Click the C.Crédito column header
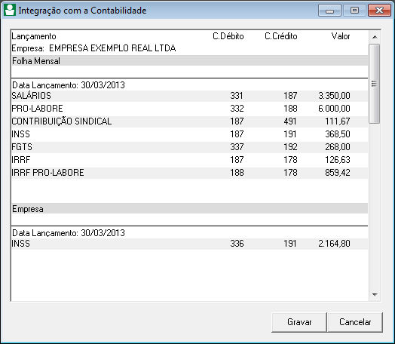 point(281,36)
